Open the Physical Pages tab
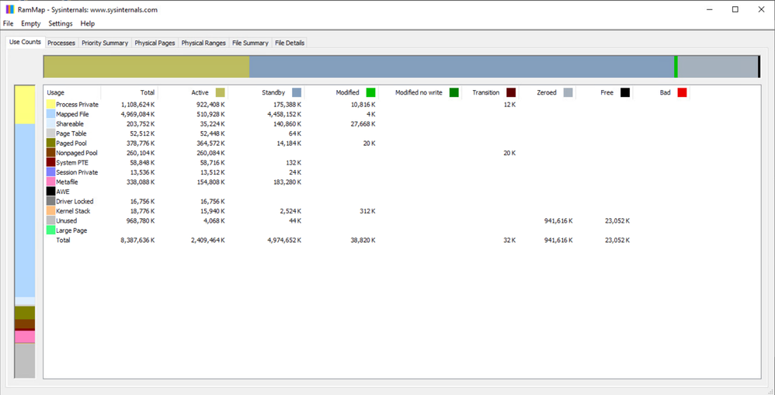The height and width of the screenshot is (395, 775). pos(155,43)
